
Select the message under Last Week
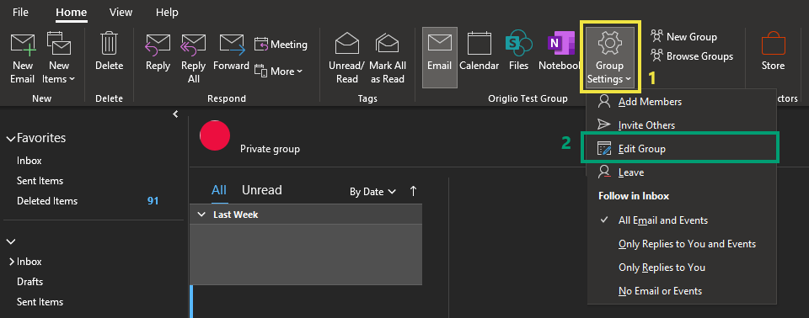(306, 255)
